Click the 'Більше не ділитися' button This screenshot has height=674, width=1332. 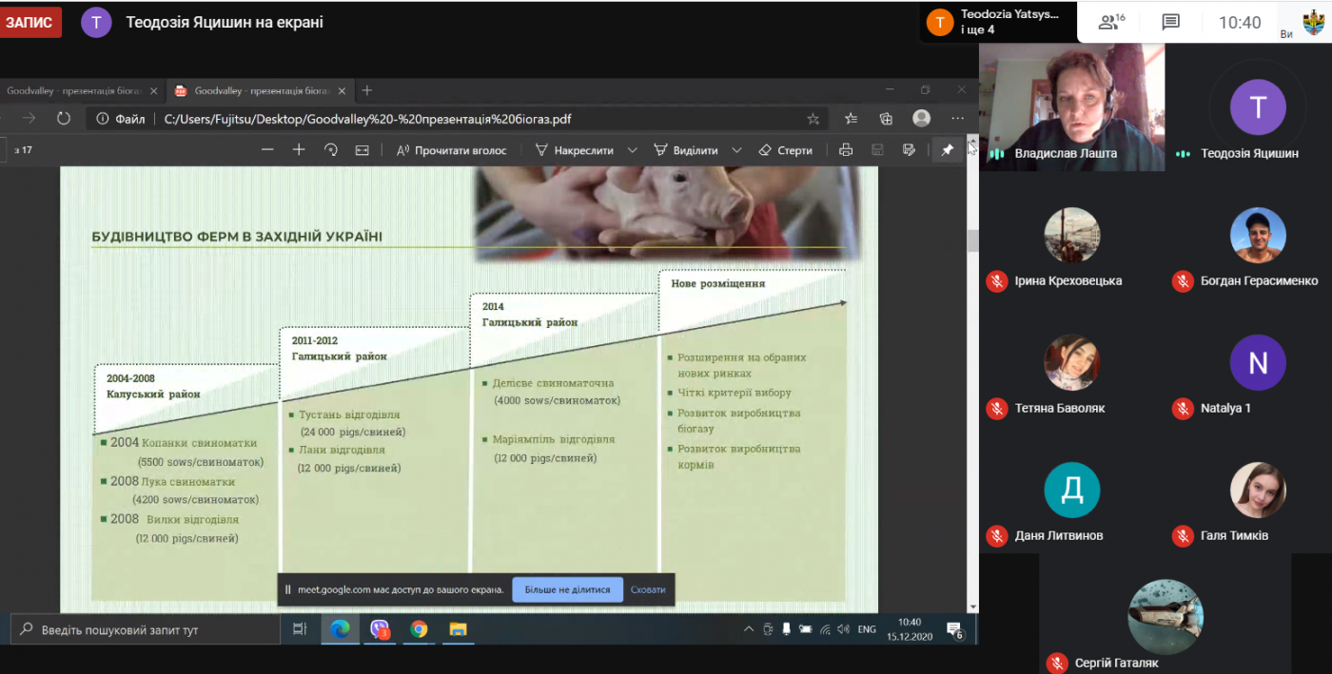pos(567,589)
